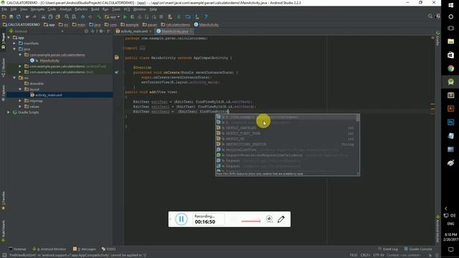Collapse the app module node
The height and width of the screenshot is (258, 459).
click(x=9, y=37)
